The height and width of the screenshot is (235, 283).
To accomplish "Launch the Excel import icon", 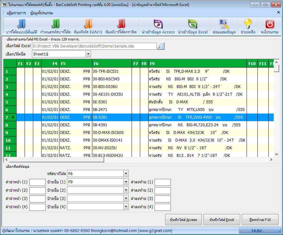I will tap(193, 24).
